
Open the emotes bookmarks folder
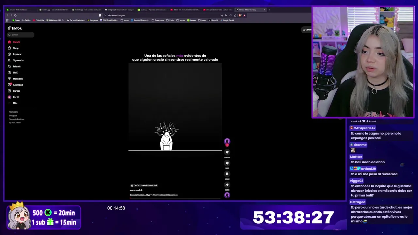tap(181, 20)
